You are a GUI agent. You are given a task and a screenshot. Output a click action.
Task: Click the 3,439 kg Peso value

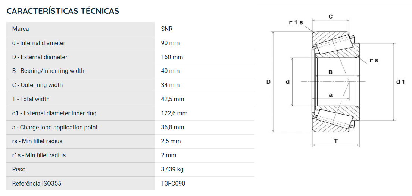tap(172, 169)
